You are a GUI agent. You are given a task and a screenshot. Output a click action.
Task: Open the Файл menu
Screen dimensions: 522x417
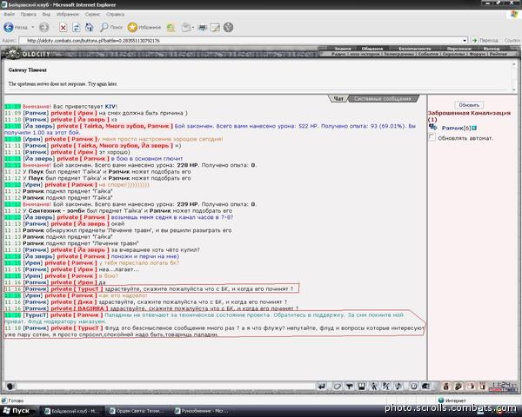click(9, 14)
